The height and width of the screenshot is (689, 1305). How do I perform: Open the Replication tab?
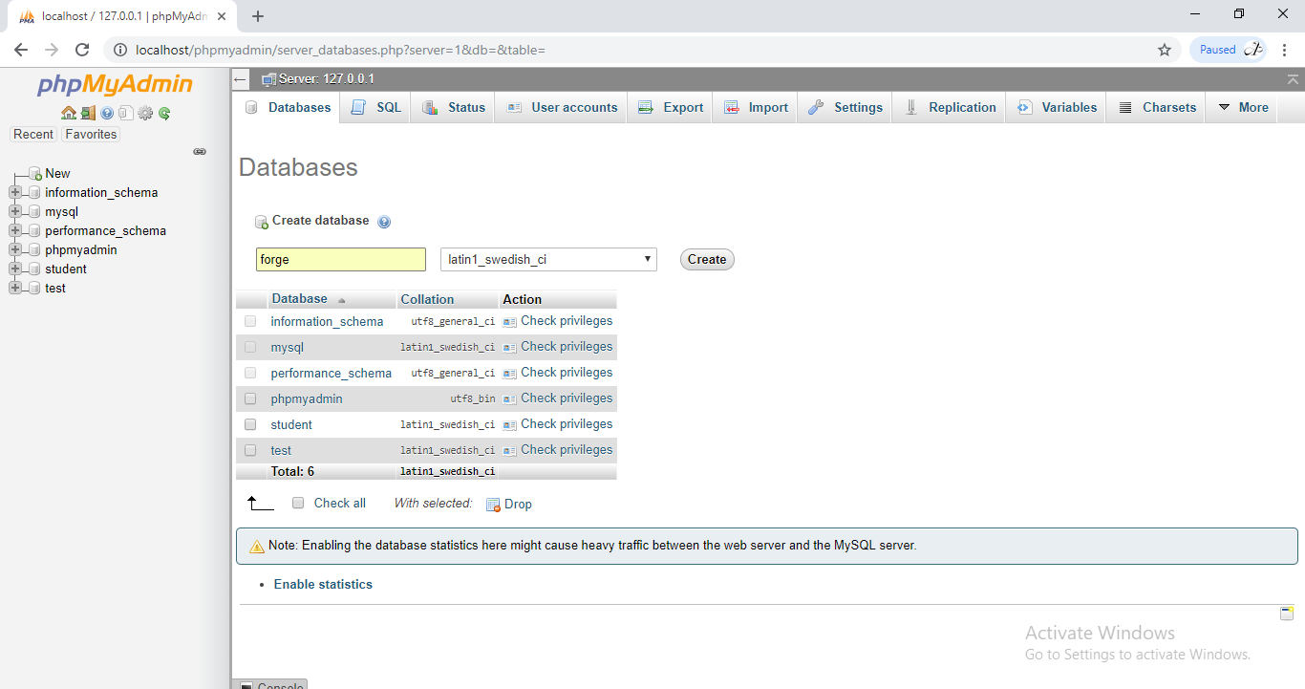point(951,108)
